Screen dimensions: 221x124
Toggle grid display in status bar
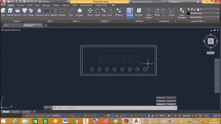(x=63, y=116)
